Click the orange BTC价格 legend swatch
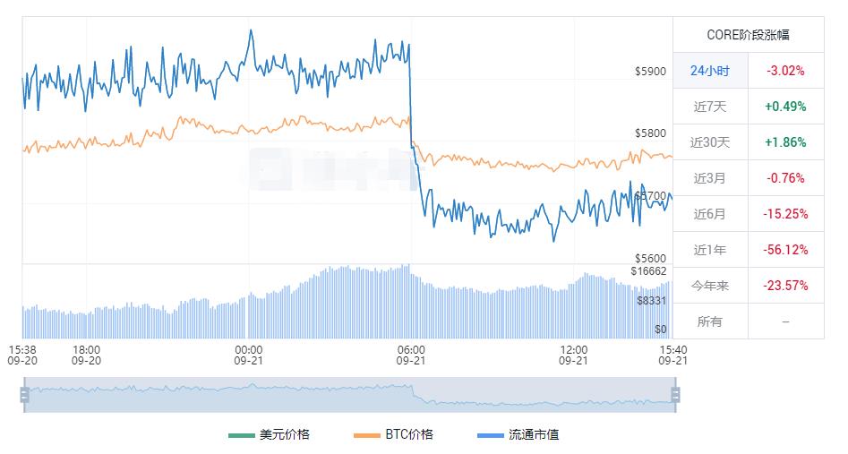Image resolution: width=848 pixels, height=454 pixels. (367, 435)
